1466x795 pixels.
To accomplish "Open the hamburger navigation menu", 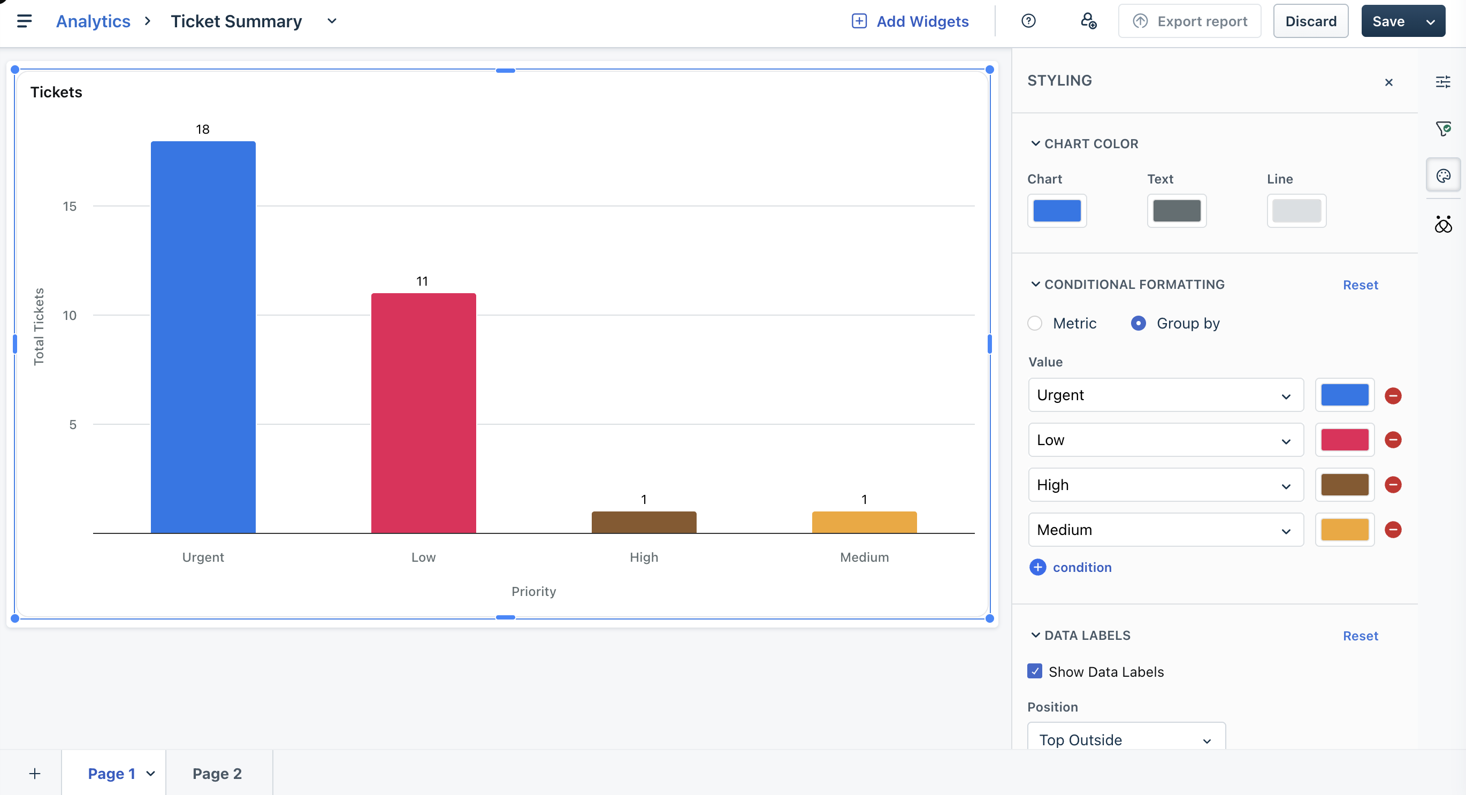I will (x=24, y=21).
